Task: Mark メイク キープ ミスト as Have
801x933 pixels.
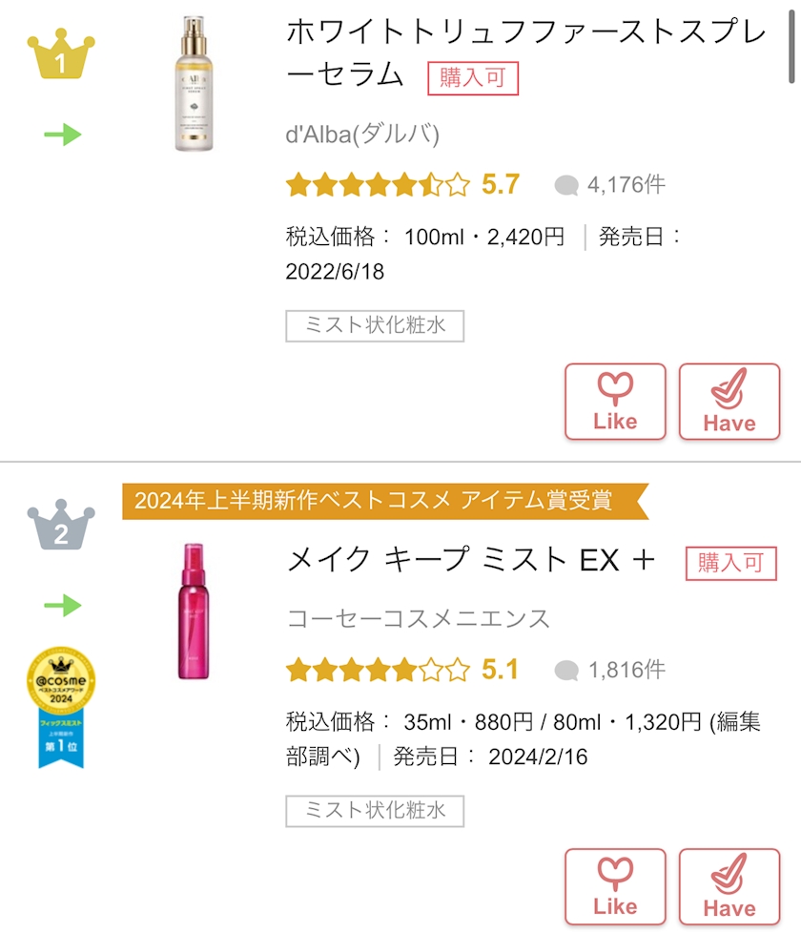Action: coord(729,887)
